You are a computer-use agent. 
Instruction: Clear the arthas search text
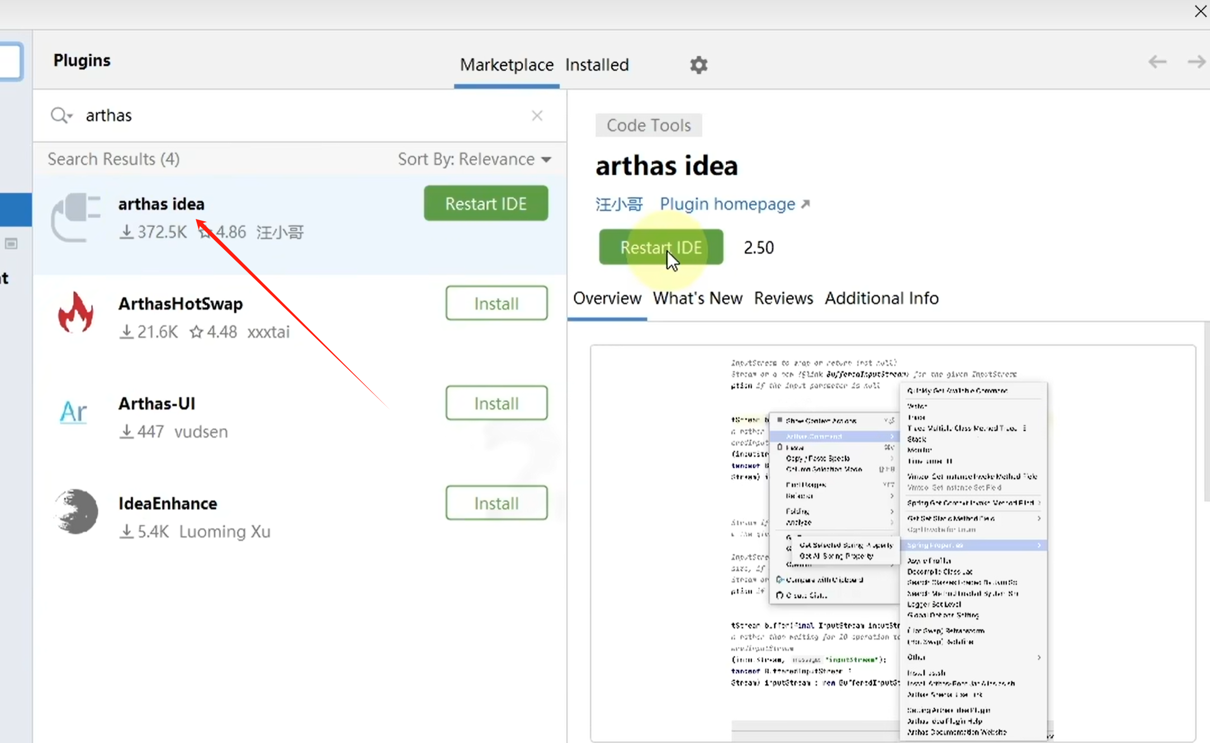[537, 116]
